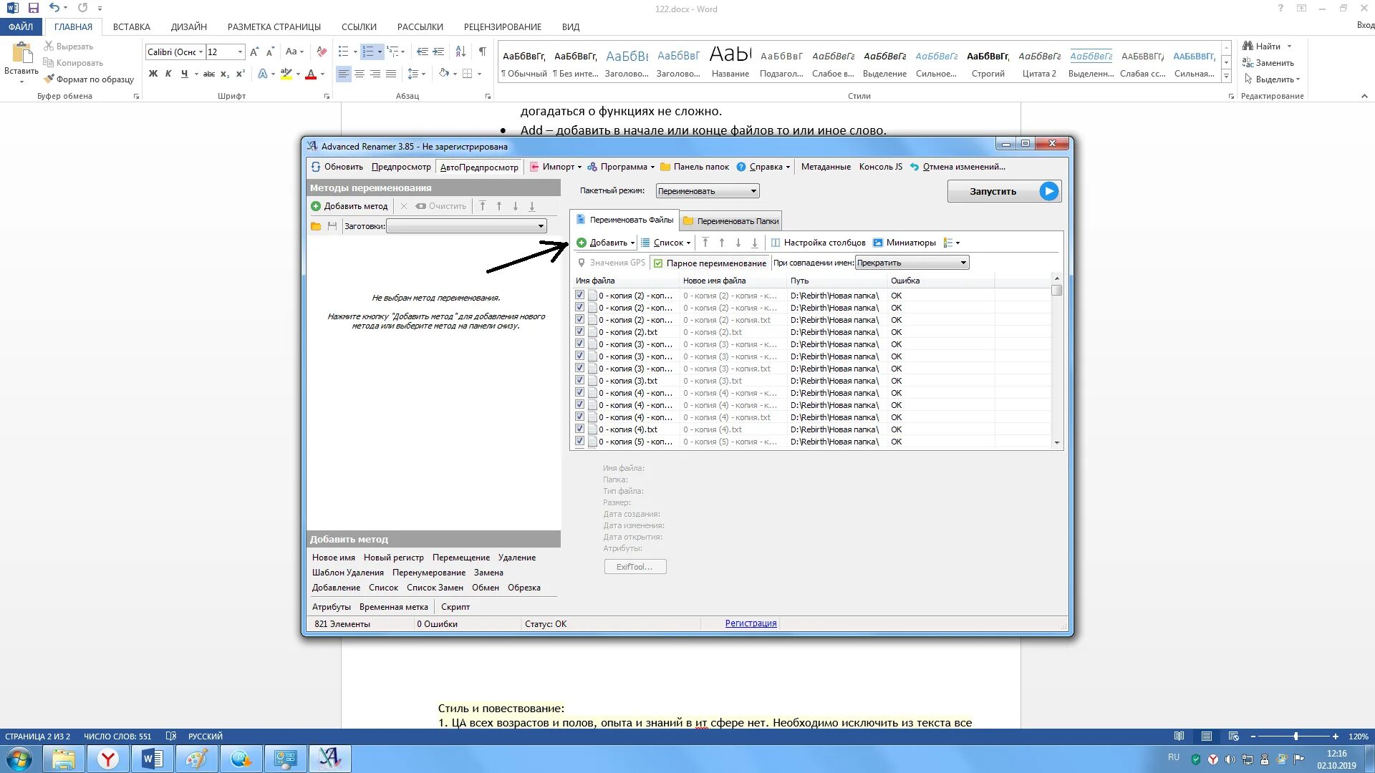Click the center alignment icon

(x=360, y=74)
